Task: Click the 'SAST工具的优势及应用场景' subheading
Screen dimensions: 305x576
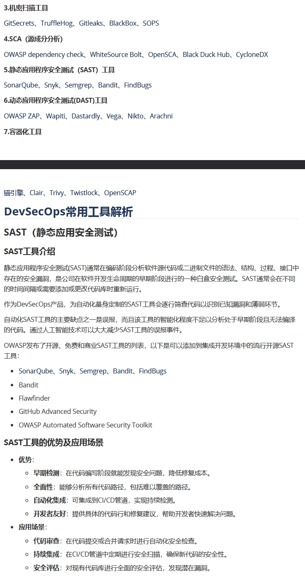Action: pyautogui.click(x=54, y=443)
